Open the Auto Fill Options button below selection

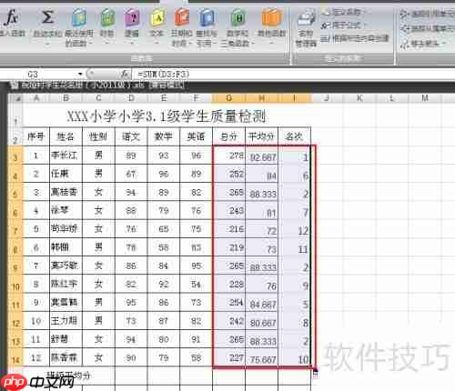tap(315, 375)
